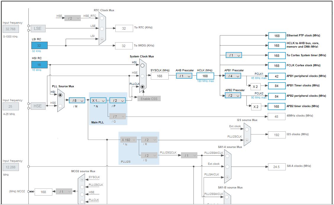
Task: Open the AHB Prescaler dropdown
Action: (184, 76)
